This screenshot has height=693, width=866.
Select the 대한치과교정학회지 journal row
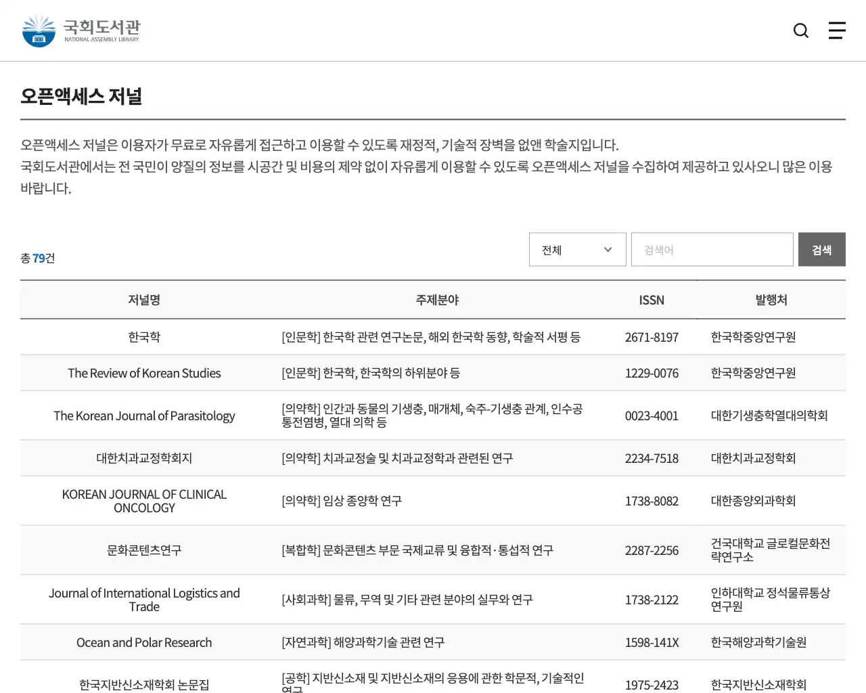[144, 457]
